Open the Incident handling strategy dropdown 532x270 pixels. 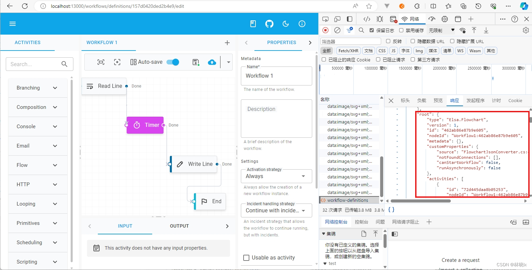click(x=276, y=210)
